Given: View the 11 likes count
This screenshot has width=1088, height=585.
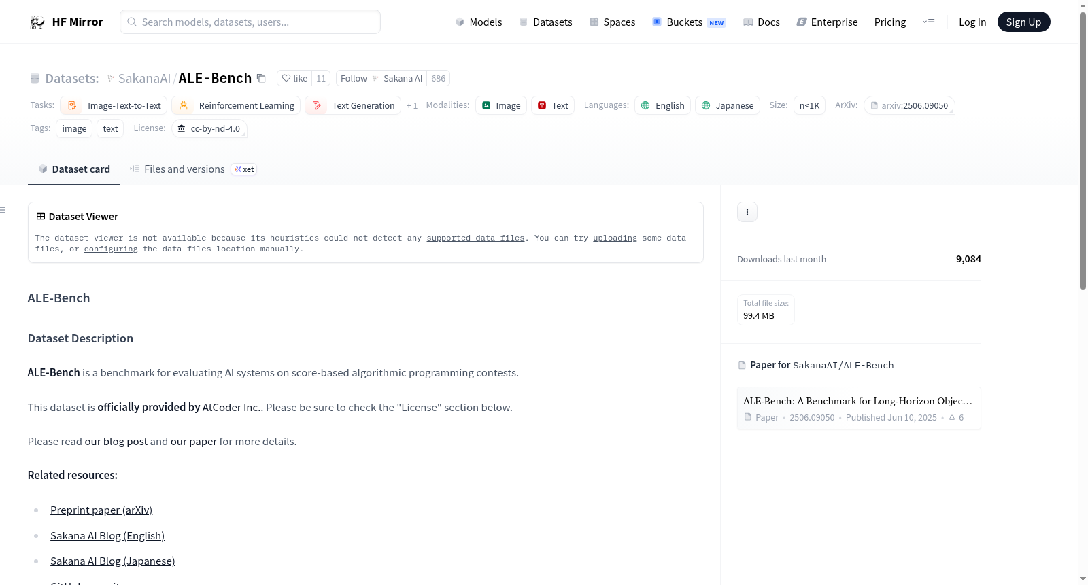Looking at the screenshot, I should tap(321, 78).
